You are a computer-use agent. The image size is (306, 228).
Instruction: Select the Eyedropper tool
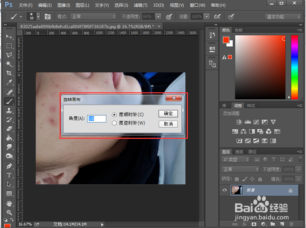9,82
